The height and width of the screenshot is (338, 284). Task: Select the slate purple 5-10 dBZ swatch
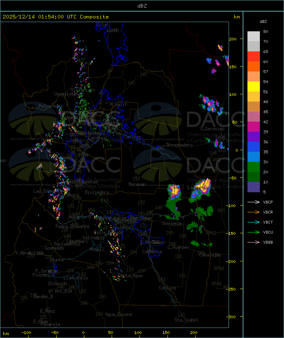pyautogui.click(x=253, y=187)
